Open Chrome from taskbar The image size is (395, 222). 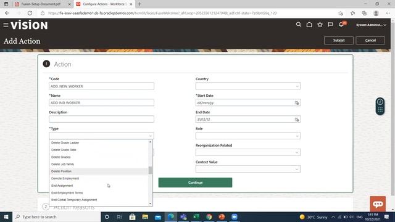tap(209, 216)
